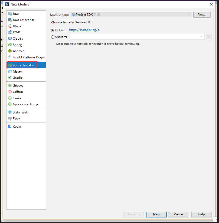219x223 pixels.
Task: Pick the Static Web globe icon
Action: 10,112
